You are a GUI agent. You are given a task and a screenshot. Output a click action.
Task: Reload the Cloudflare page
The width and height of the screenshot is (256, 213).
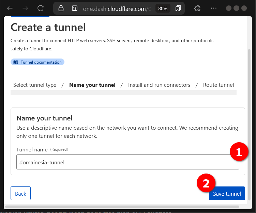pyautogui.click(x=41, y=8)
